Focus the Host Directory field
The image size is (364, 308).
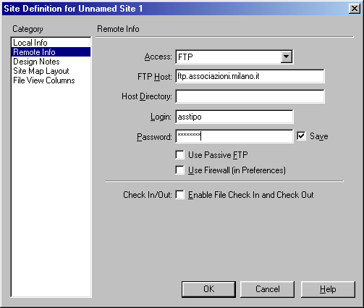(x=250, y=96)
